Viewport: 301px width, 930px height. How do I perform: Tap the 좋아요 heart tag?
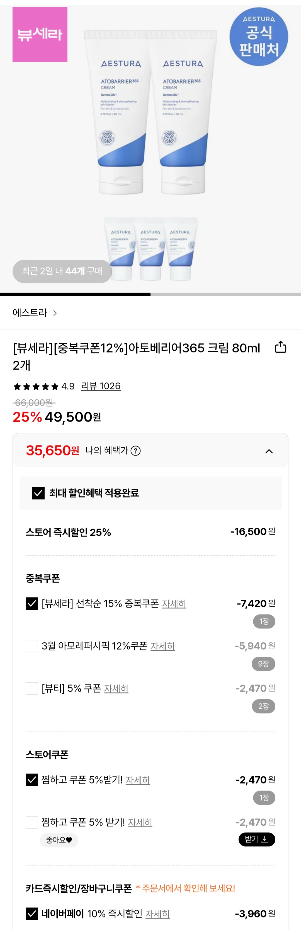tap(59, 840)
